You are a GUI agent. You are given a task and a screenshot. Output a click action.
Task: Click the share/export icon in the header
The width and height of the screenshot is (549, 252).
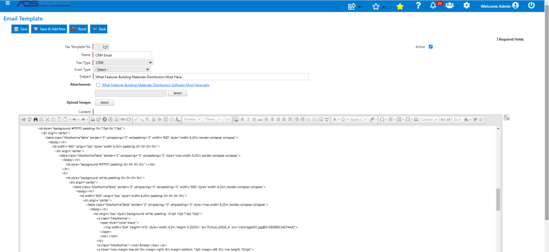pyautogui.click(x=352, y=6)
